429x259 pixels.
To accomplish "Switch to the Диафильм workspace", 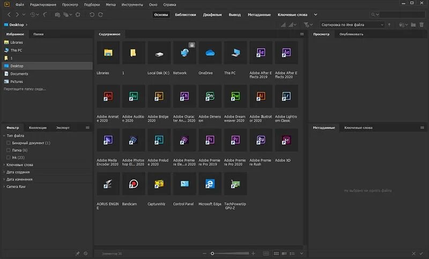I will pos(212,14).
